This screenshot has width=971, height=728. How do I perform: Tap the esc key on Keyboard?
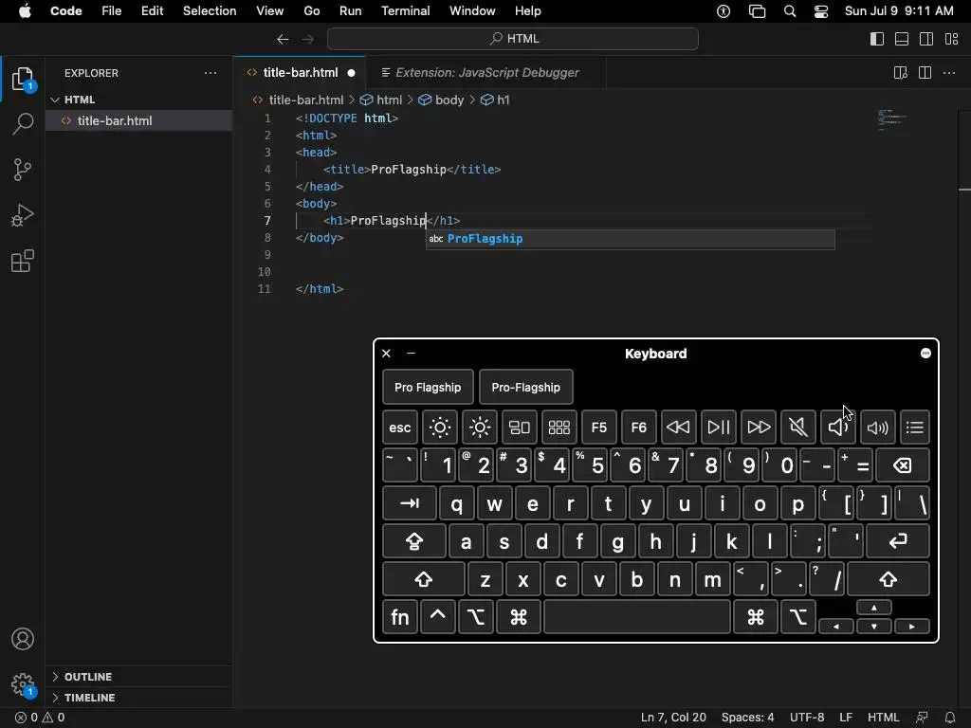click(400, 428)
